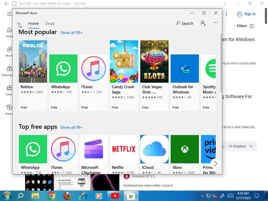The height and width of the screenshot is (201, 268).
Task: Click the 'Candy Crush Saga' title text
Action: click(x=123, y=90)
